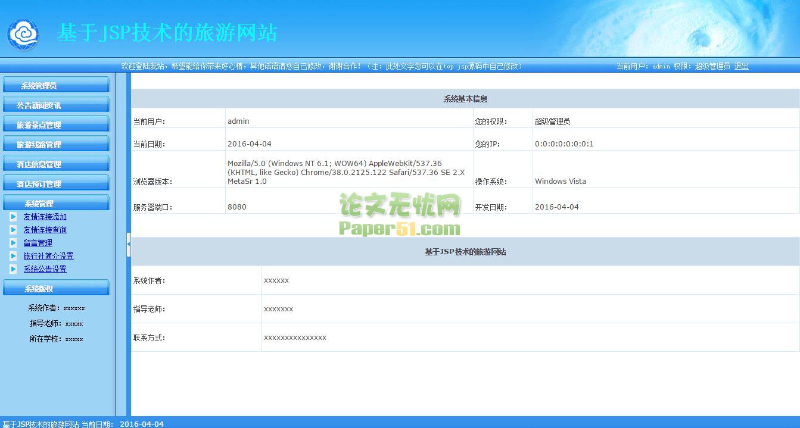
Task: Open the 留言管理 link
Action: [x=38, y=243]
